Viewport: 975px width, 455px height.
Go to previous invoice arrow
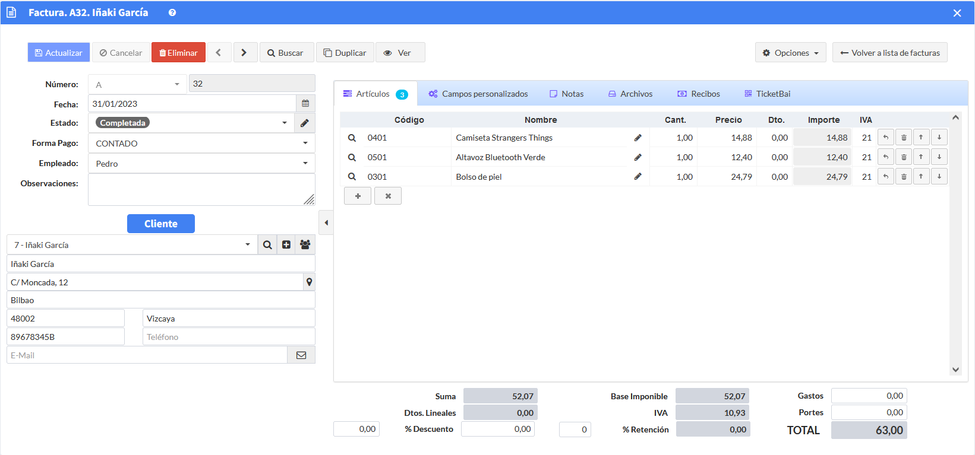coord(218,53)
